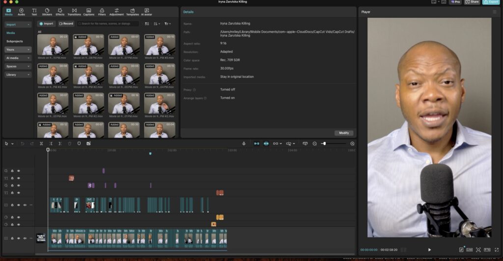The image size is (503, 261).
Task: Select the Media tab icon
Action: click(9, 12)
